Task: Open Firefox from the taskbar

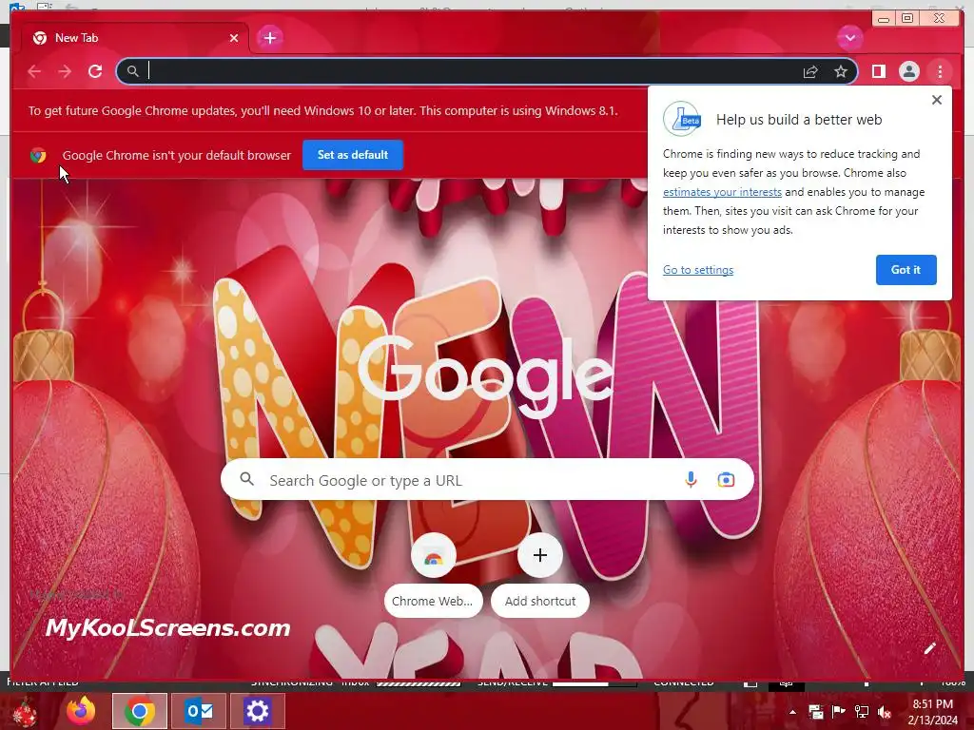Action: click(81, 711)
